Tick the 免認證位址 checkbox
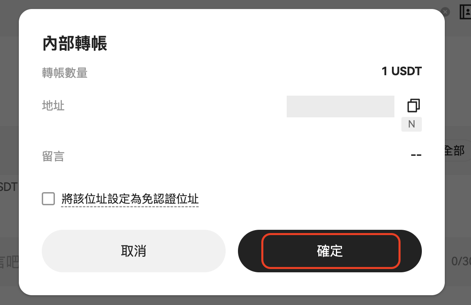Image resolution: width=471 pixels, height=305 pixels. click(x=48, y=199)
